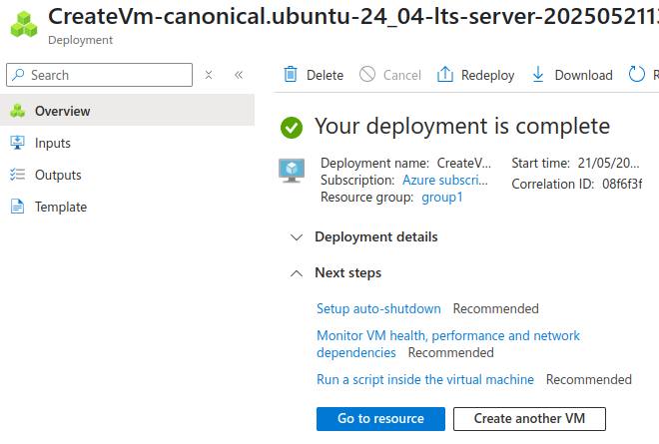Click the Your deployment is complete heading

point(462,126)
